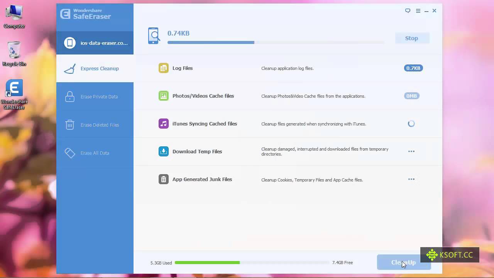Stop the scan with the Stop button
Viewport: 494px width, 278px height.
pyautogui.click(x=411, y=38)
